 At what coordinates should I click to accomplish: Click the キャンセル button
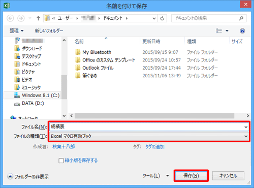click(228, 176)
